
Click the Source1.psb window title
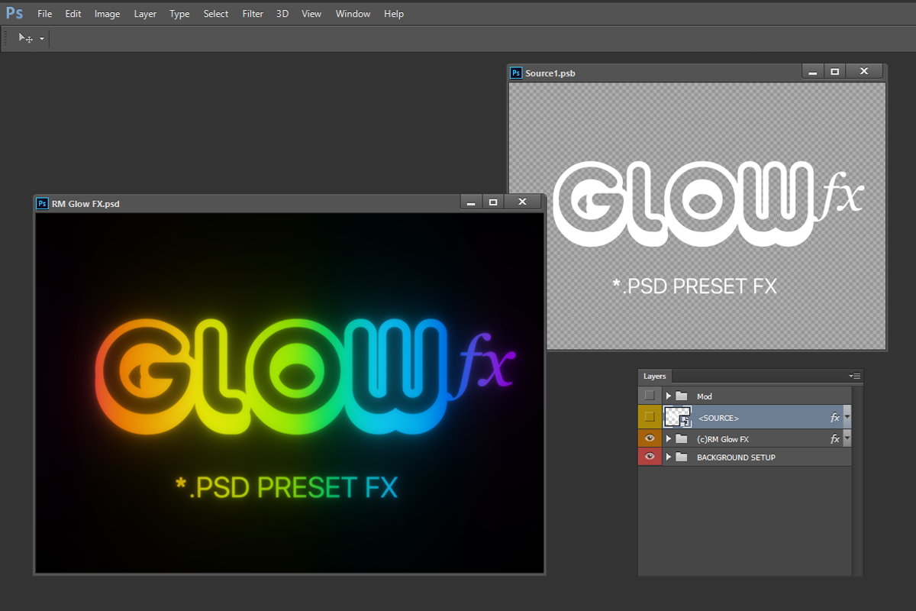click(x=550, y=73)
